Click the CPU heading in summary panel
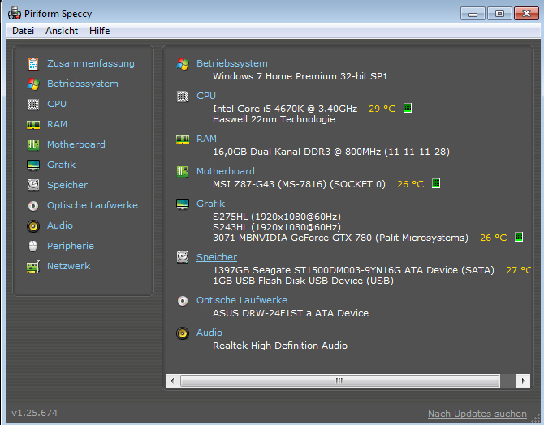The image size is (544, 425). pyautogui.click(x=206, y=96)
